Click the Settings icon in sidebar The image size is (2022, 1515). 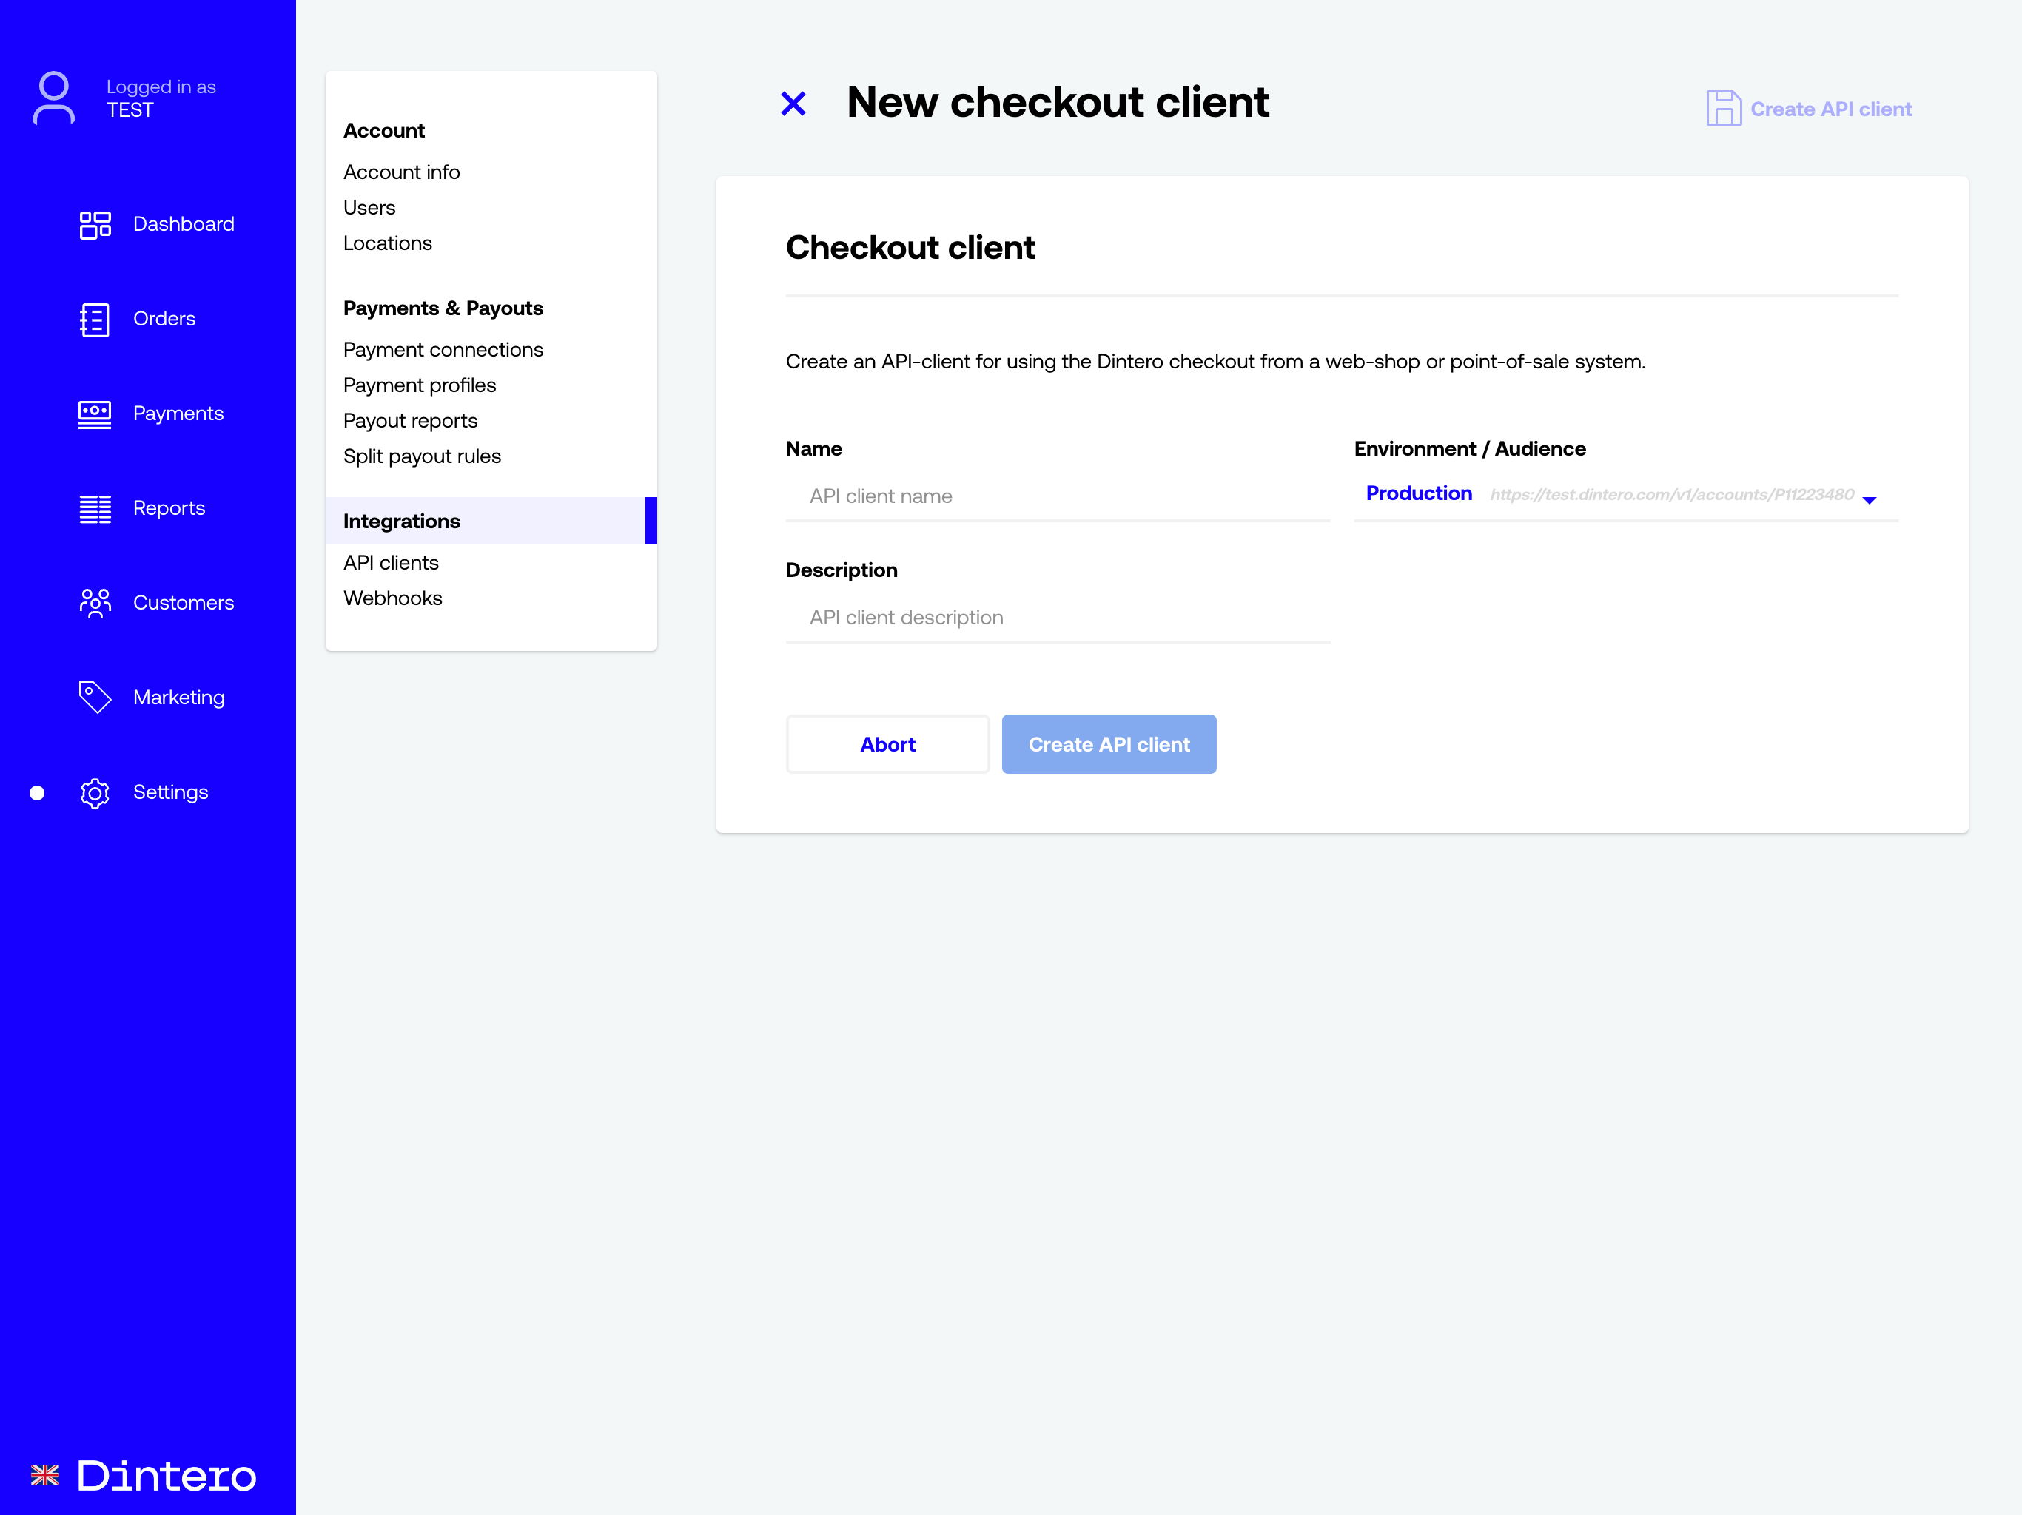[94, 791]
